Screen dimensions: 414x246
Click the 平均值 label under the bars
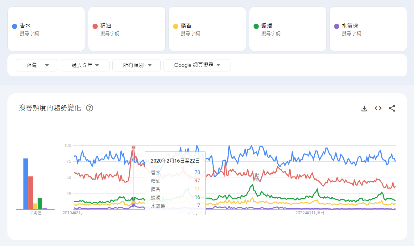point(35,213)
